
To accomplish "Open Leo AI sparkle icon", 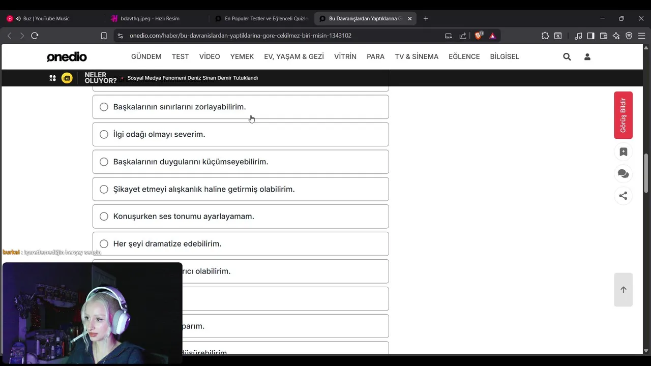I will pos(616,36).
